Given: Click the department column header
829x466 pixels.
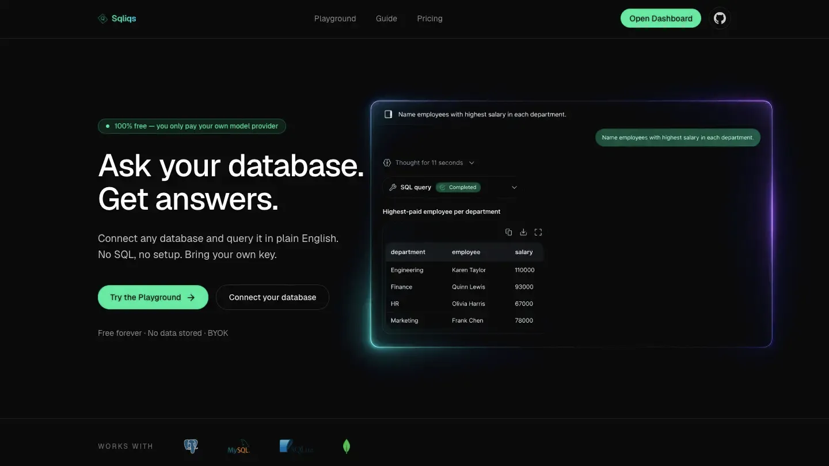Looking at the screenshot, I should coord(408,252).
